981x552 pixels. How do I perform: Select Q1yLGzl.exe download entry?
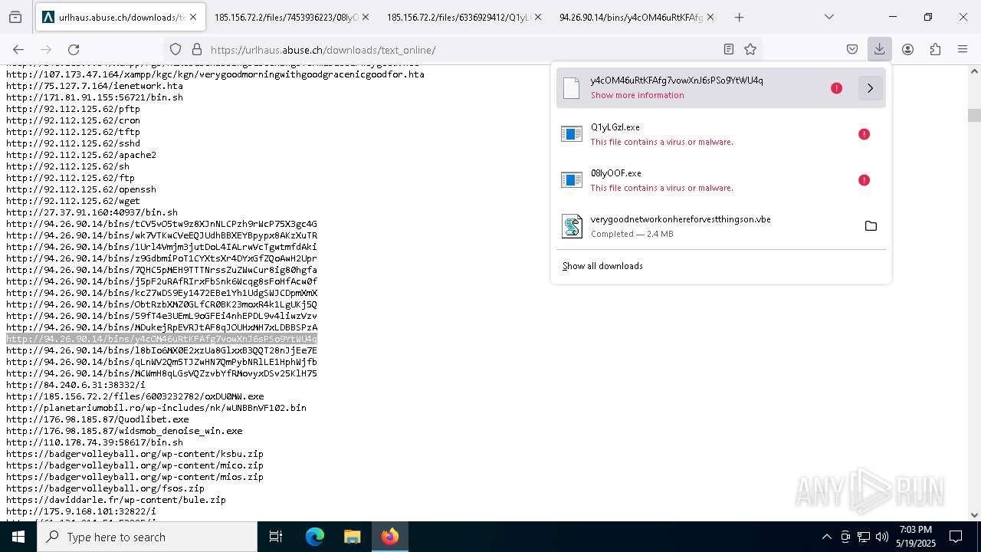pos(721,134)
